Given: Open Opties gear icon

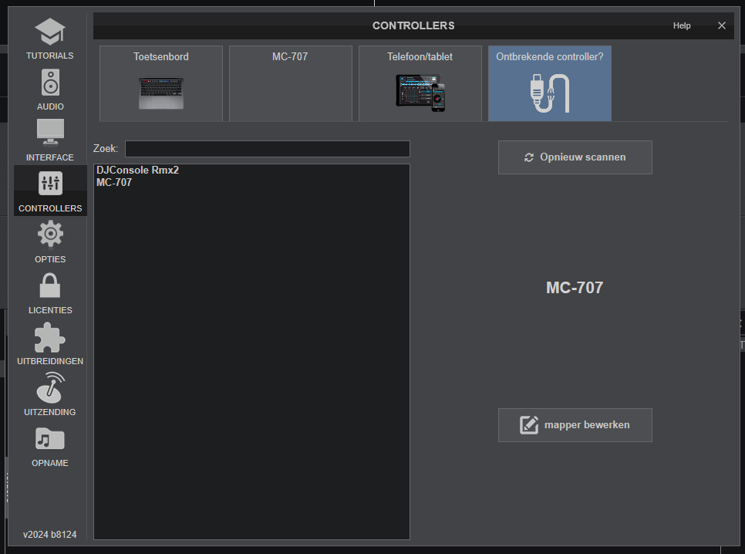Looking at the screenshot, I should tap(50, 234).
